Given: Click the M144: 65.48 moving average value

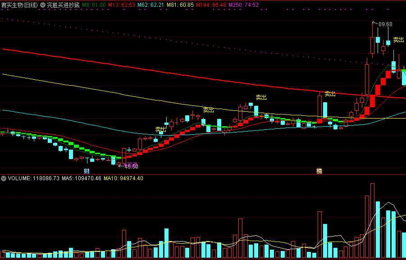Looking at the screenshot, I should click(x=211, y=5).
